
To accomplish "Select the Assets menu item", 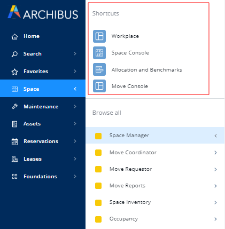I will (x=43, y=124).
